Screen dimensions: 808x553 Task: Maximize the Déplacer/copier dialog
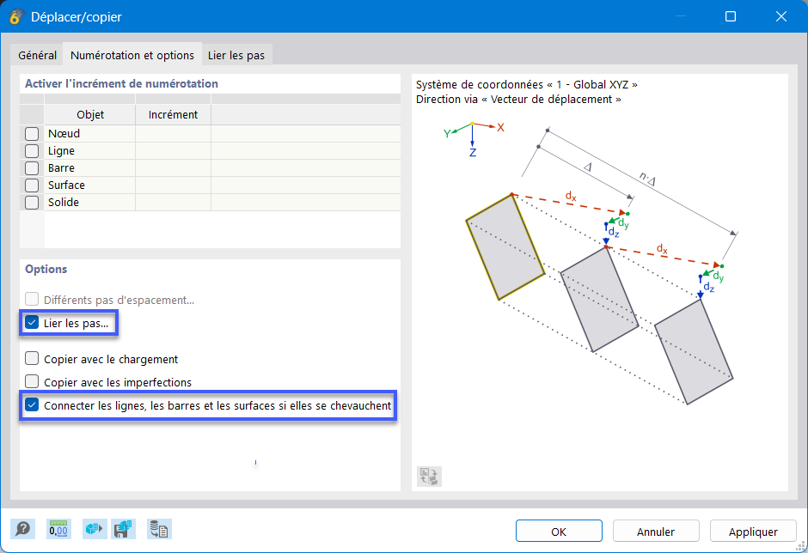coord(730,16)
